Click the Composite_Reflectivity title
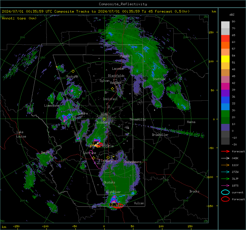This screenshot has width=246, height=230. tap(123, 4)
